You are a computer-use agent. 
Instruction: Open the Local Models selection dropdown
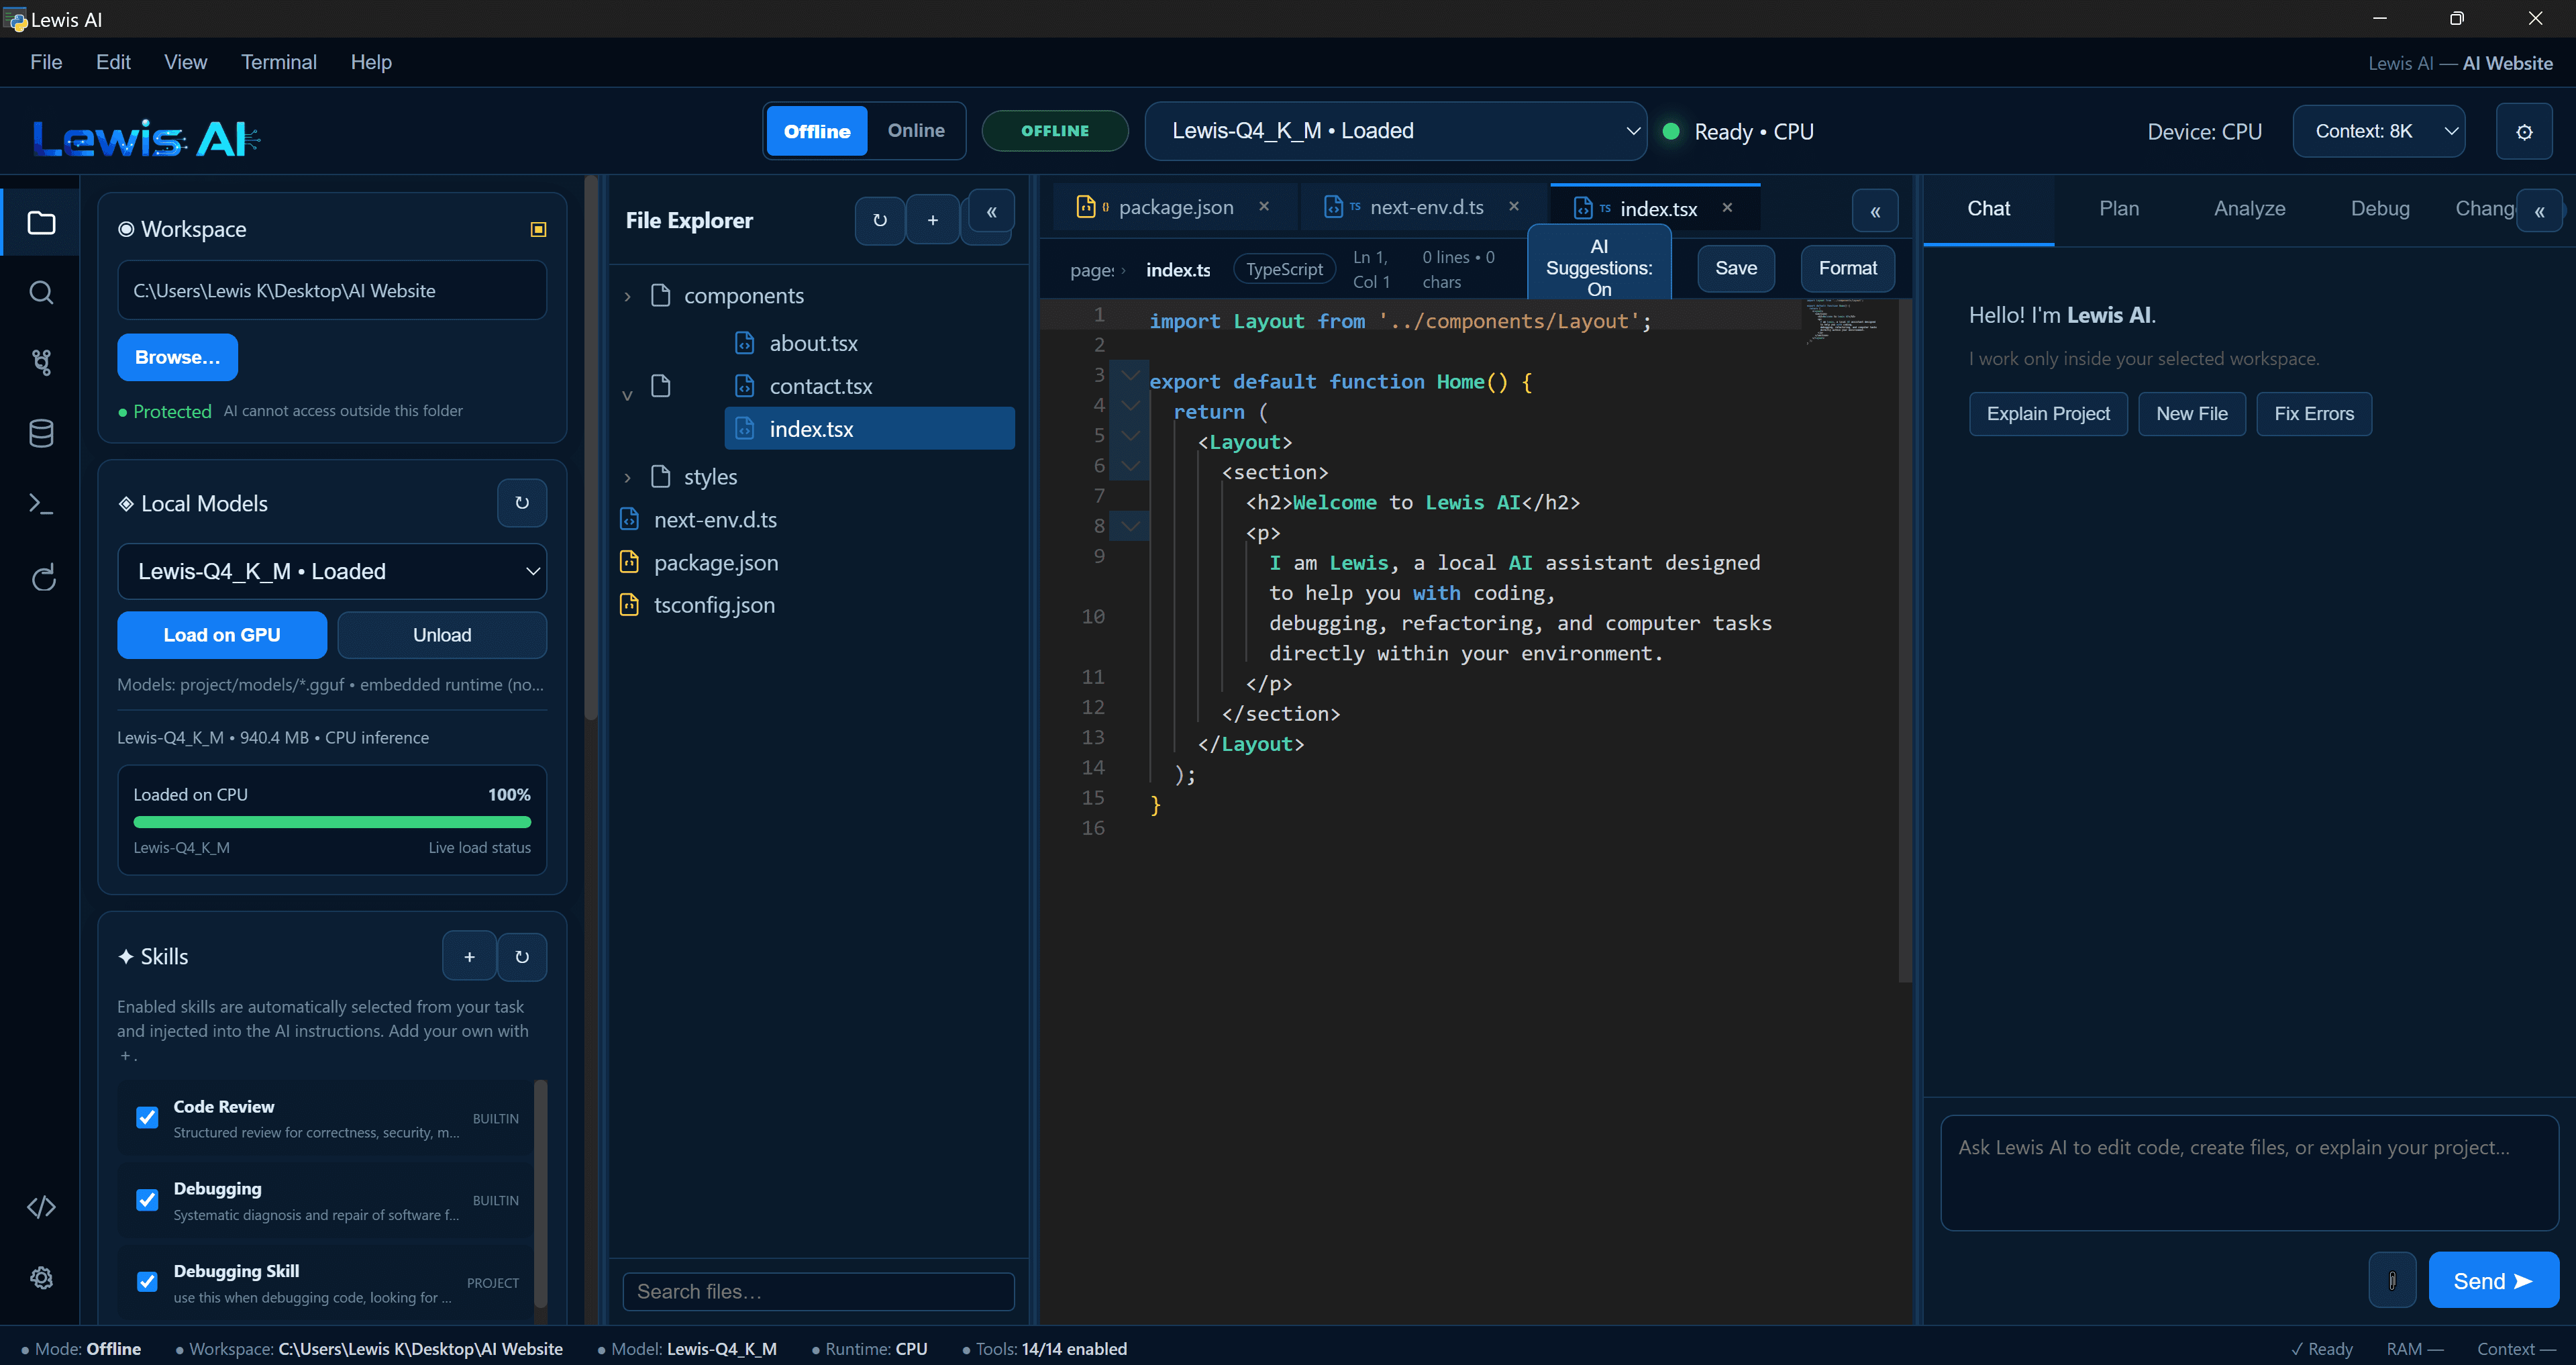(332, 571)
